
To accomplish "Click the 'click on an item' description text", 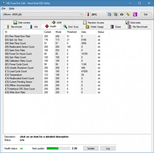I will [x=44, y=137].
